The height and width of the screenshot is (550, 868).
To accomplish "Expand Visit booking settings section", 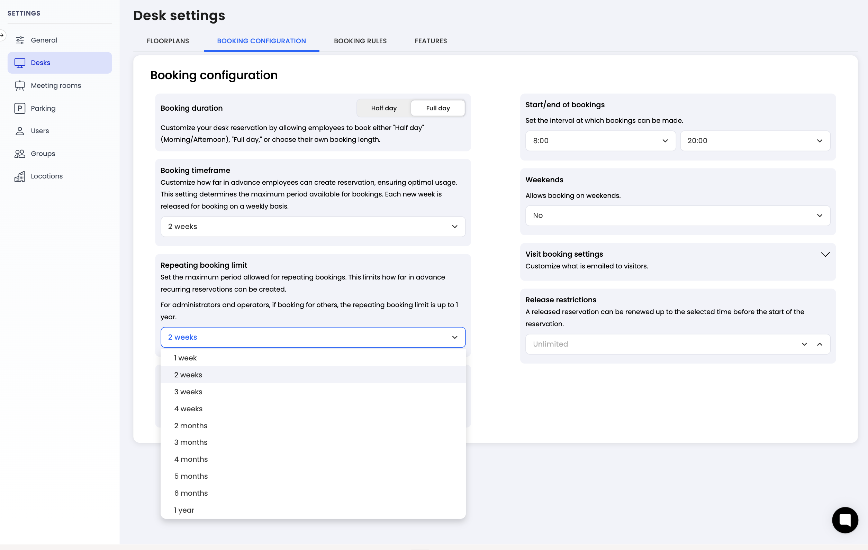I will coord(825,254).
